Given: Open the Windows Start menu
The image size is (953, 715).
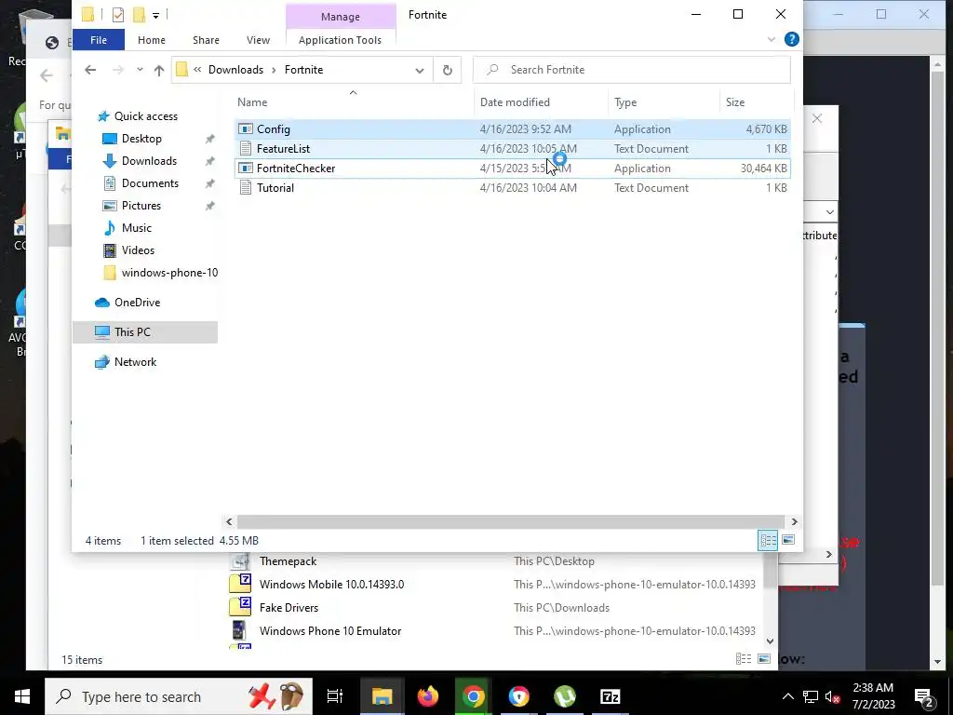Looking at the screenshot, I should (22, 696).
